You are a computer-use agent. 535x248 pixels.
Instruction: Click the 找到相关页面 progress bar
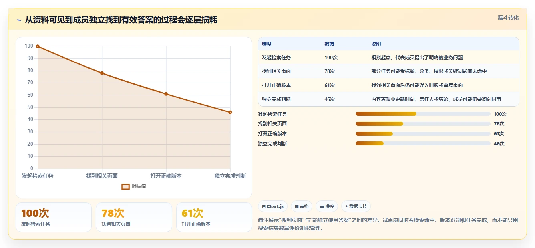pos(423,124)
